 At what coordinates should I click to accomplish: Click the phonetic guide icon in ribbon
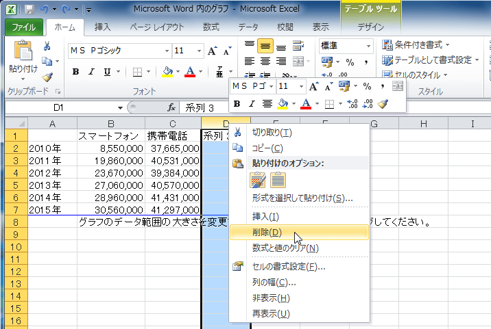(219, 72)
